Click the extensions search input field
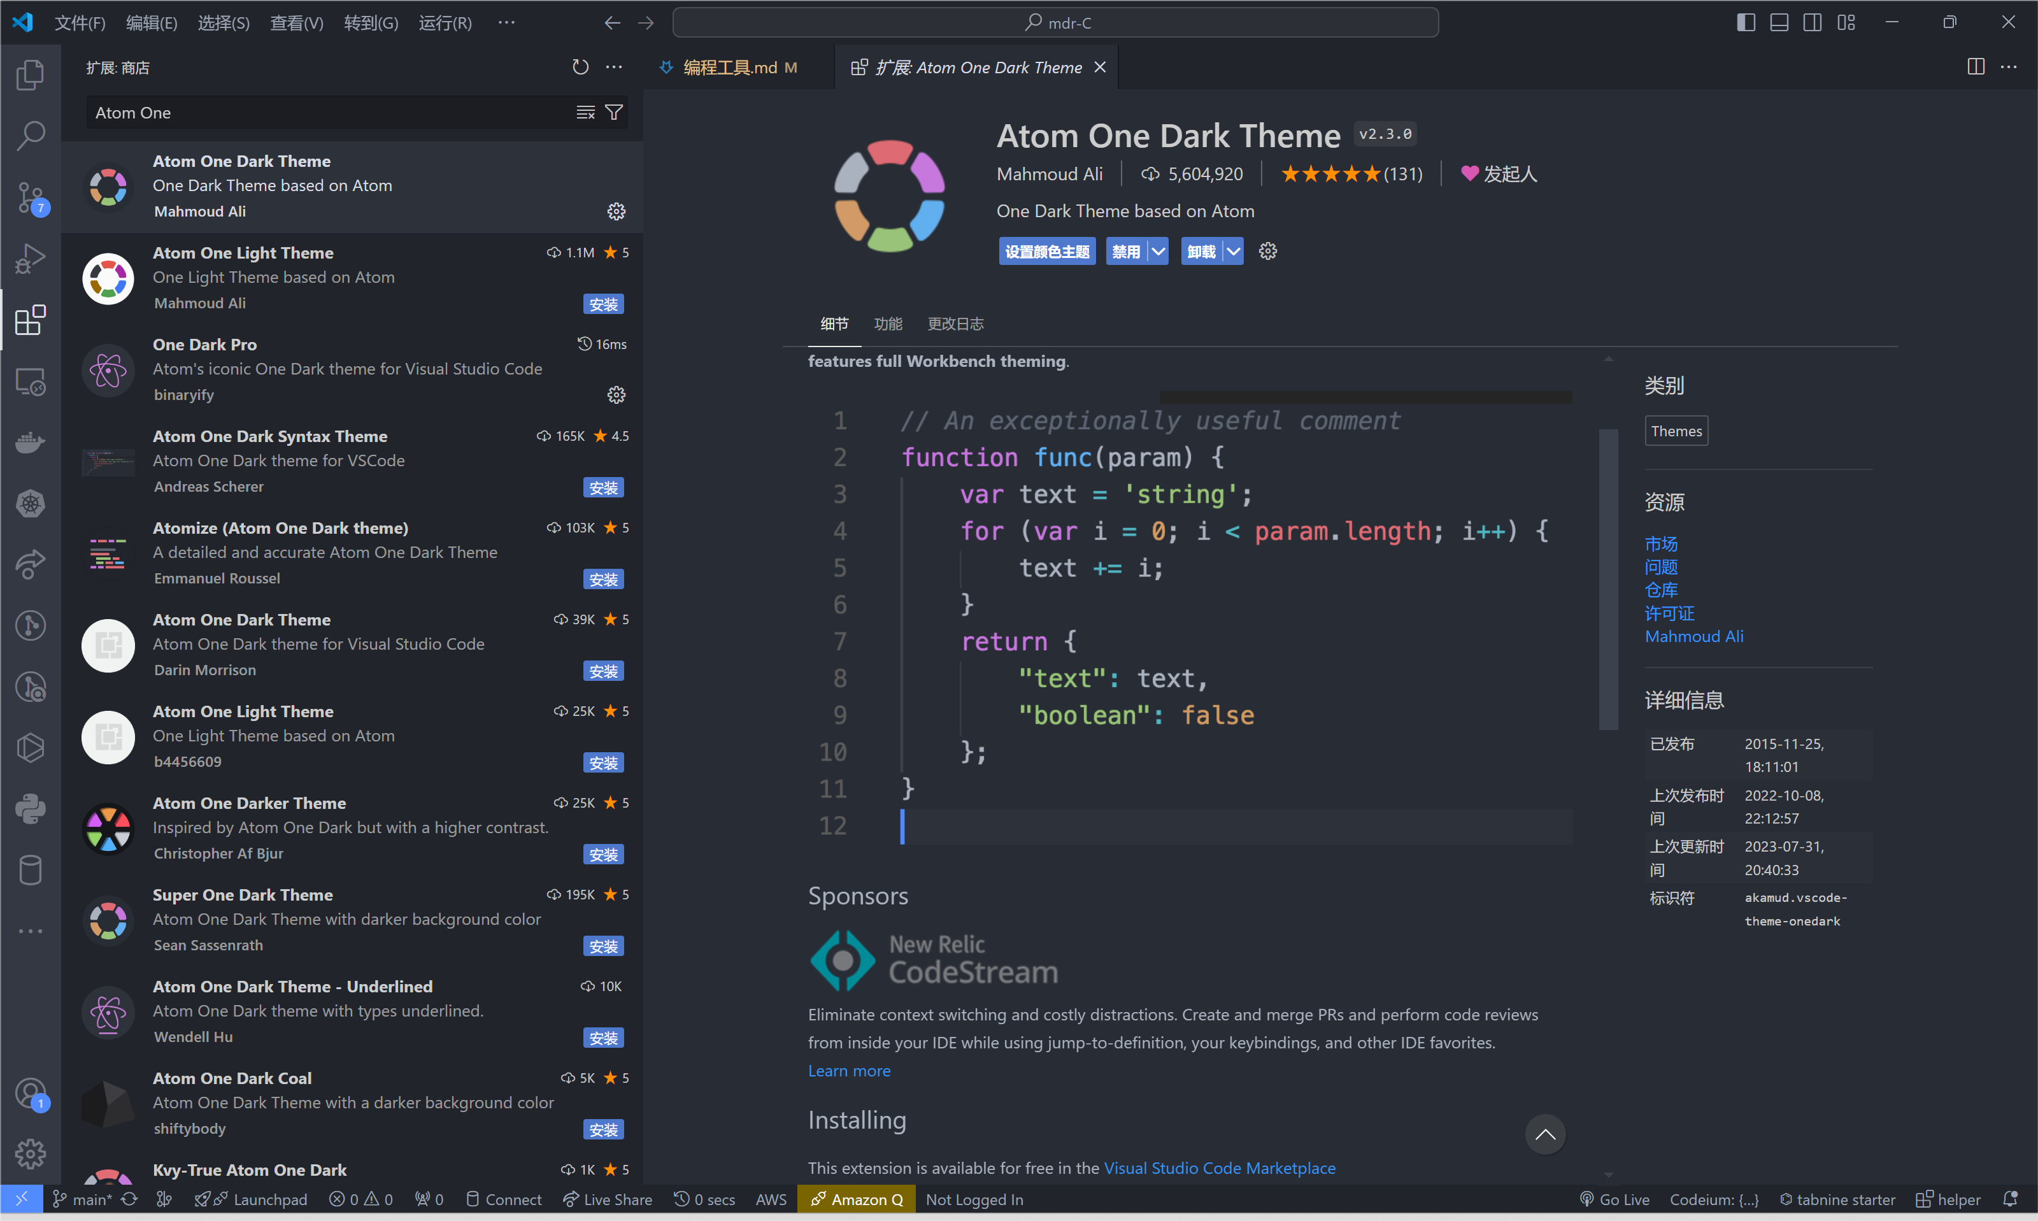The image size is (2038, 1221). 329,112
